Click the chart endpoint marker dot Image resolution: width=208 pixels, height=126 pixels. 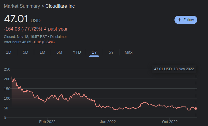tap(196, 109)
